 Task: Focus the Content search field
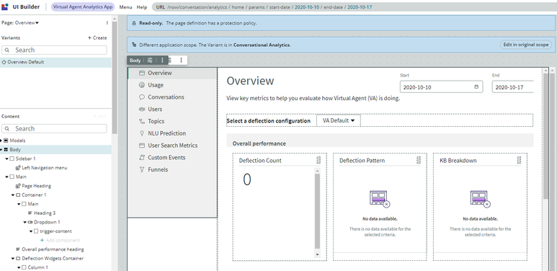pos(54,128)
